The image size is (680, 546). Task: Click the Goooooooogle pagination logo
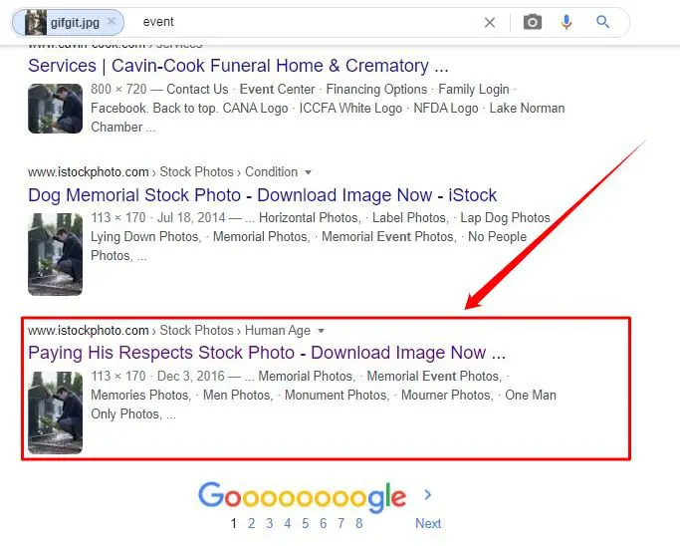pos(303,496)
